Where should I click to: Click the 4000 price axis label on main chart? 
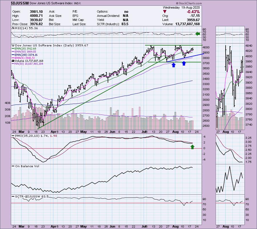pos(206,48)
